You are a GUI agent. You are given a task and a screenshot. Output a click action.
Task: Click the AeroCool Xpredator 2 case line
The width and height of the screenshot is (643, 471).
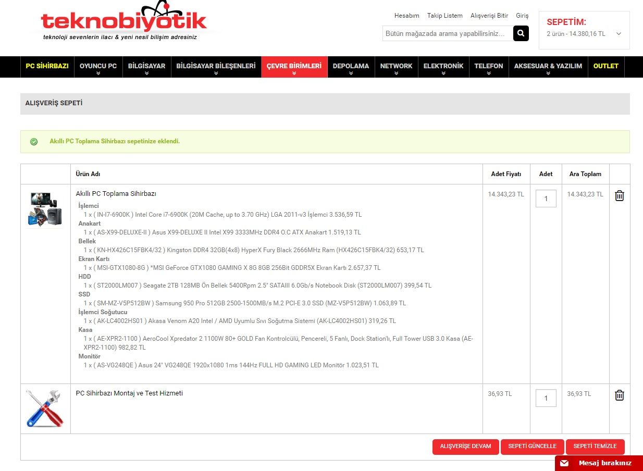(278, 343)
